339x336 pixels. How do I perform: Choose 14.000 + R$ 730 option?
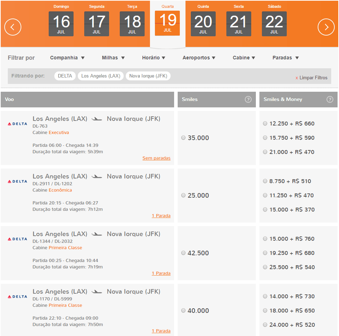coord(265,296)
